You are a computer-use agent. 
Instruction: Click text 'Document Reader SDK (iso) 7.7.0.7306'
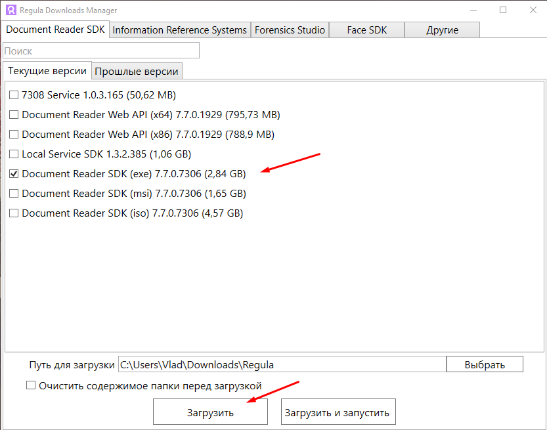pyautogui.click(x=110, y=213)
